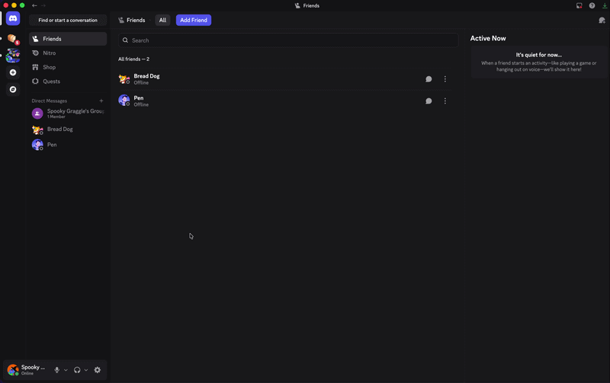The height and width of the screenshot is (383, 610).
Task: Message Pen via chat bubble icon
Action: tap(429, 101)
